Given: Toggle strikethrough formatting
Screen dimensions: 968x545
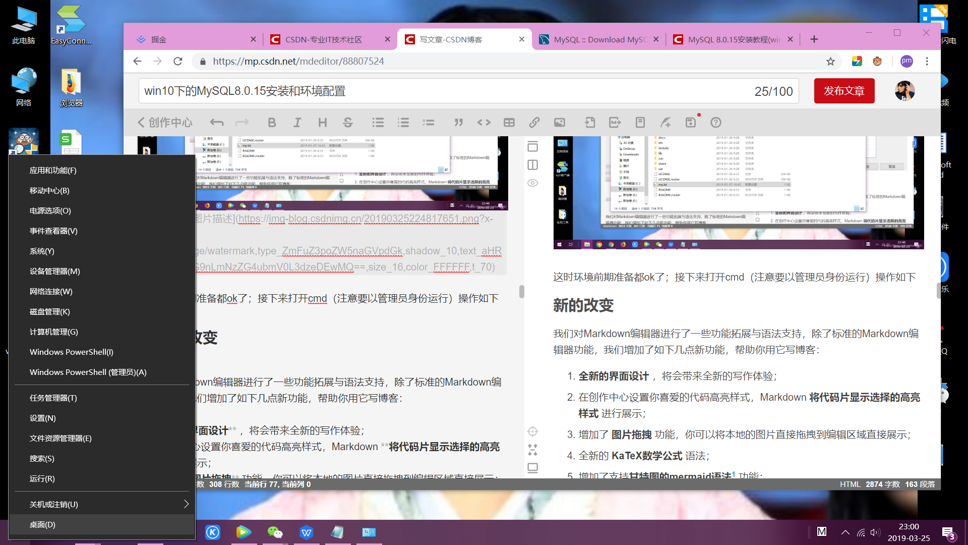Looking at the screenshot, I should click(348, 122).
